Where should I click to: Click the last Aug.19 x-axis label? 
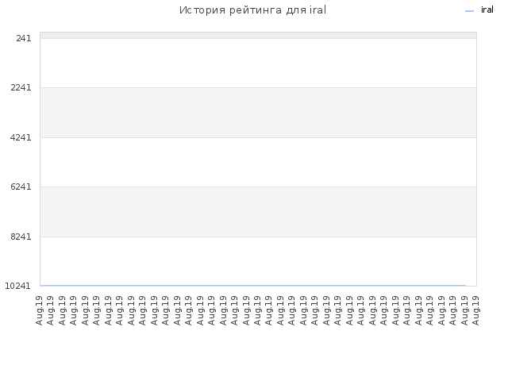(476, 310)
